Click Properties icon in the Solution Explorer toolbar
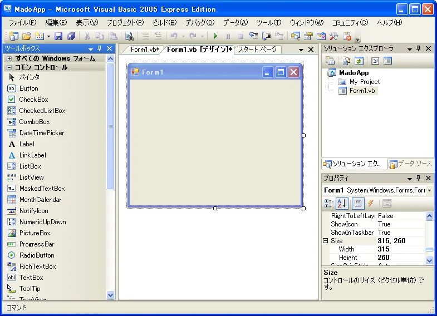437x316 pixels. 330,61
